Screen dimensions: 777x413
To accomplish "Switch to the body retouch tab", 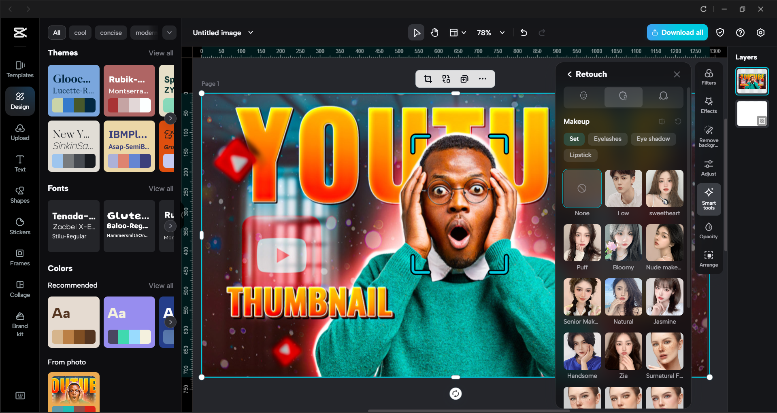I will (663, 96).
